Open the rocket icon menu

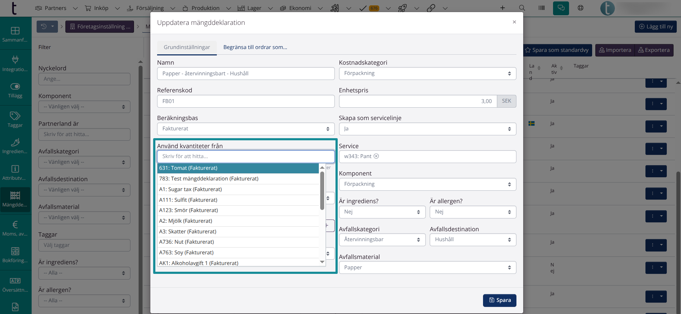tap(402, 8)
